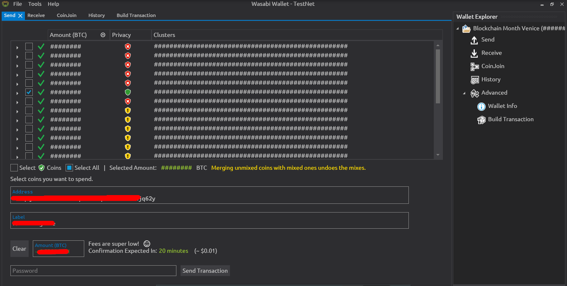The height and width of the screenshot is (286, 567).
Task: Click the (~ $0.01) fee estimate
Action: pos(205,251)
